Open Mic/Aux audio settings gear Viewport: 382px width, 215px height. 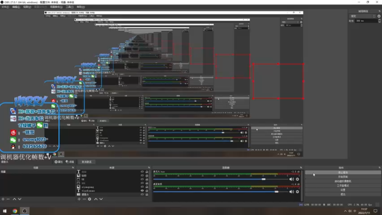click(x=297, y=179)
